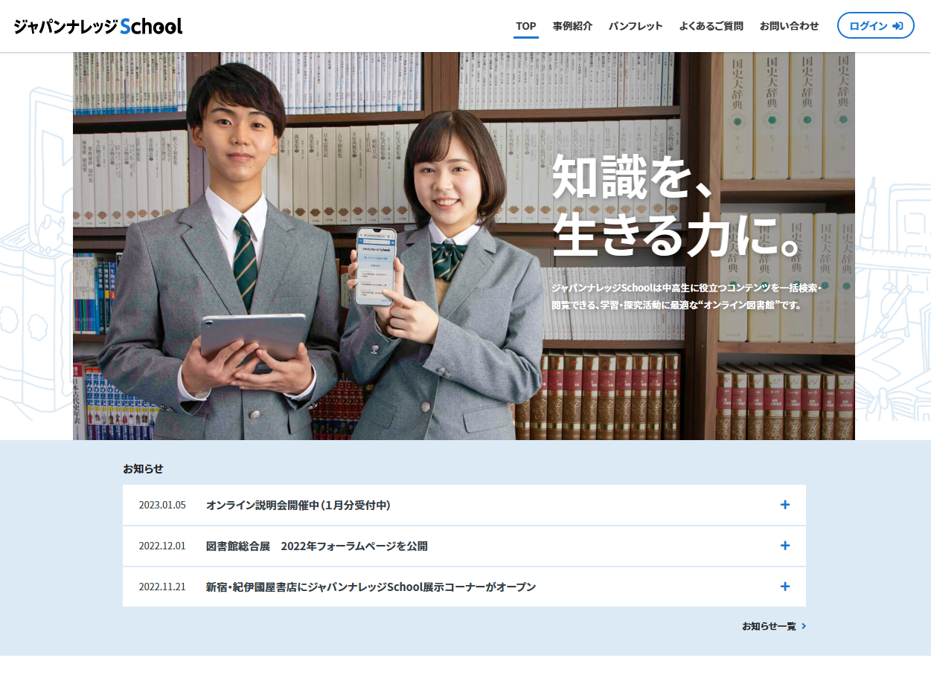Go to よくあるご質問 page
Screen dimensions: 931x678
click(x=711, y=26)
